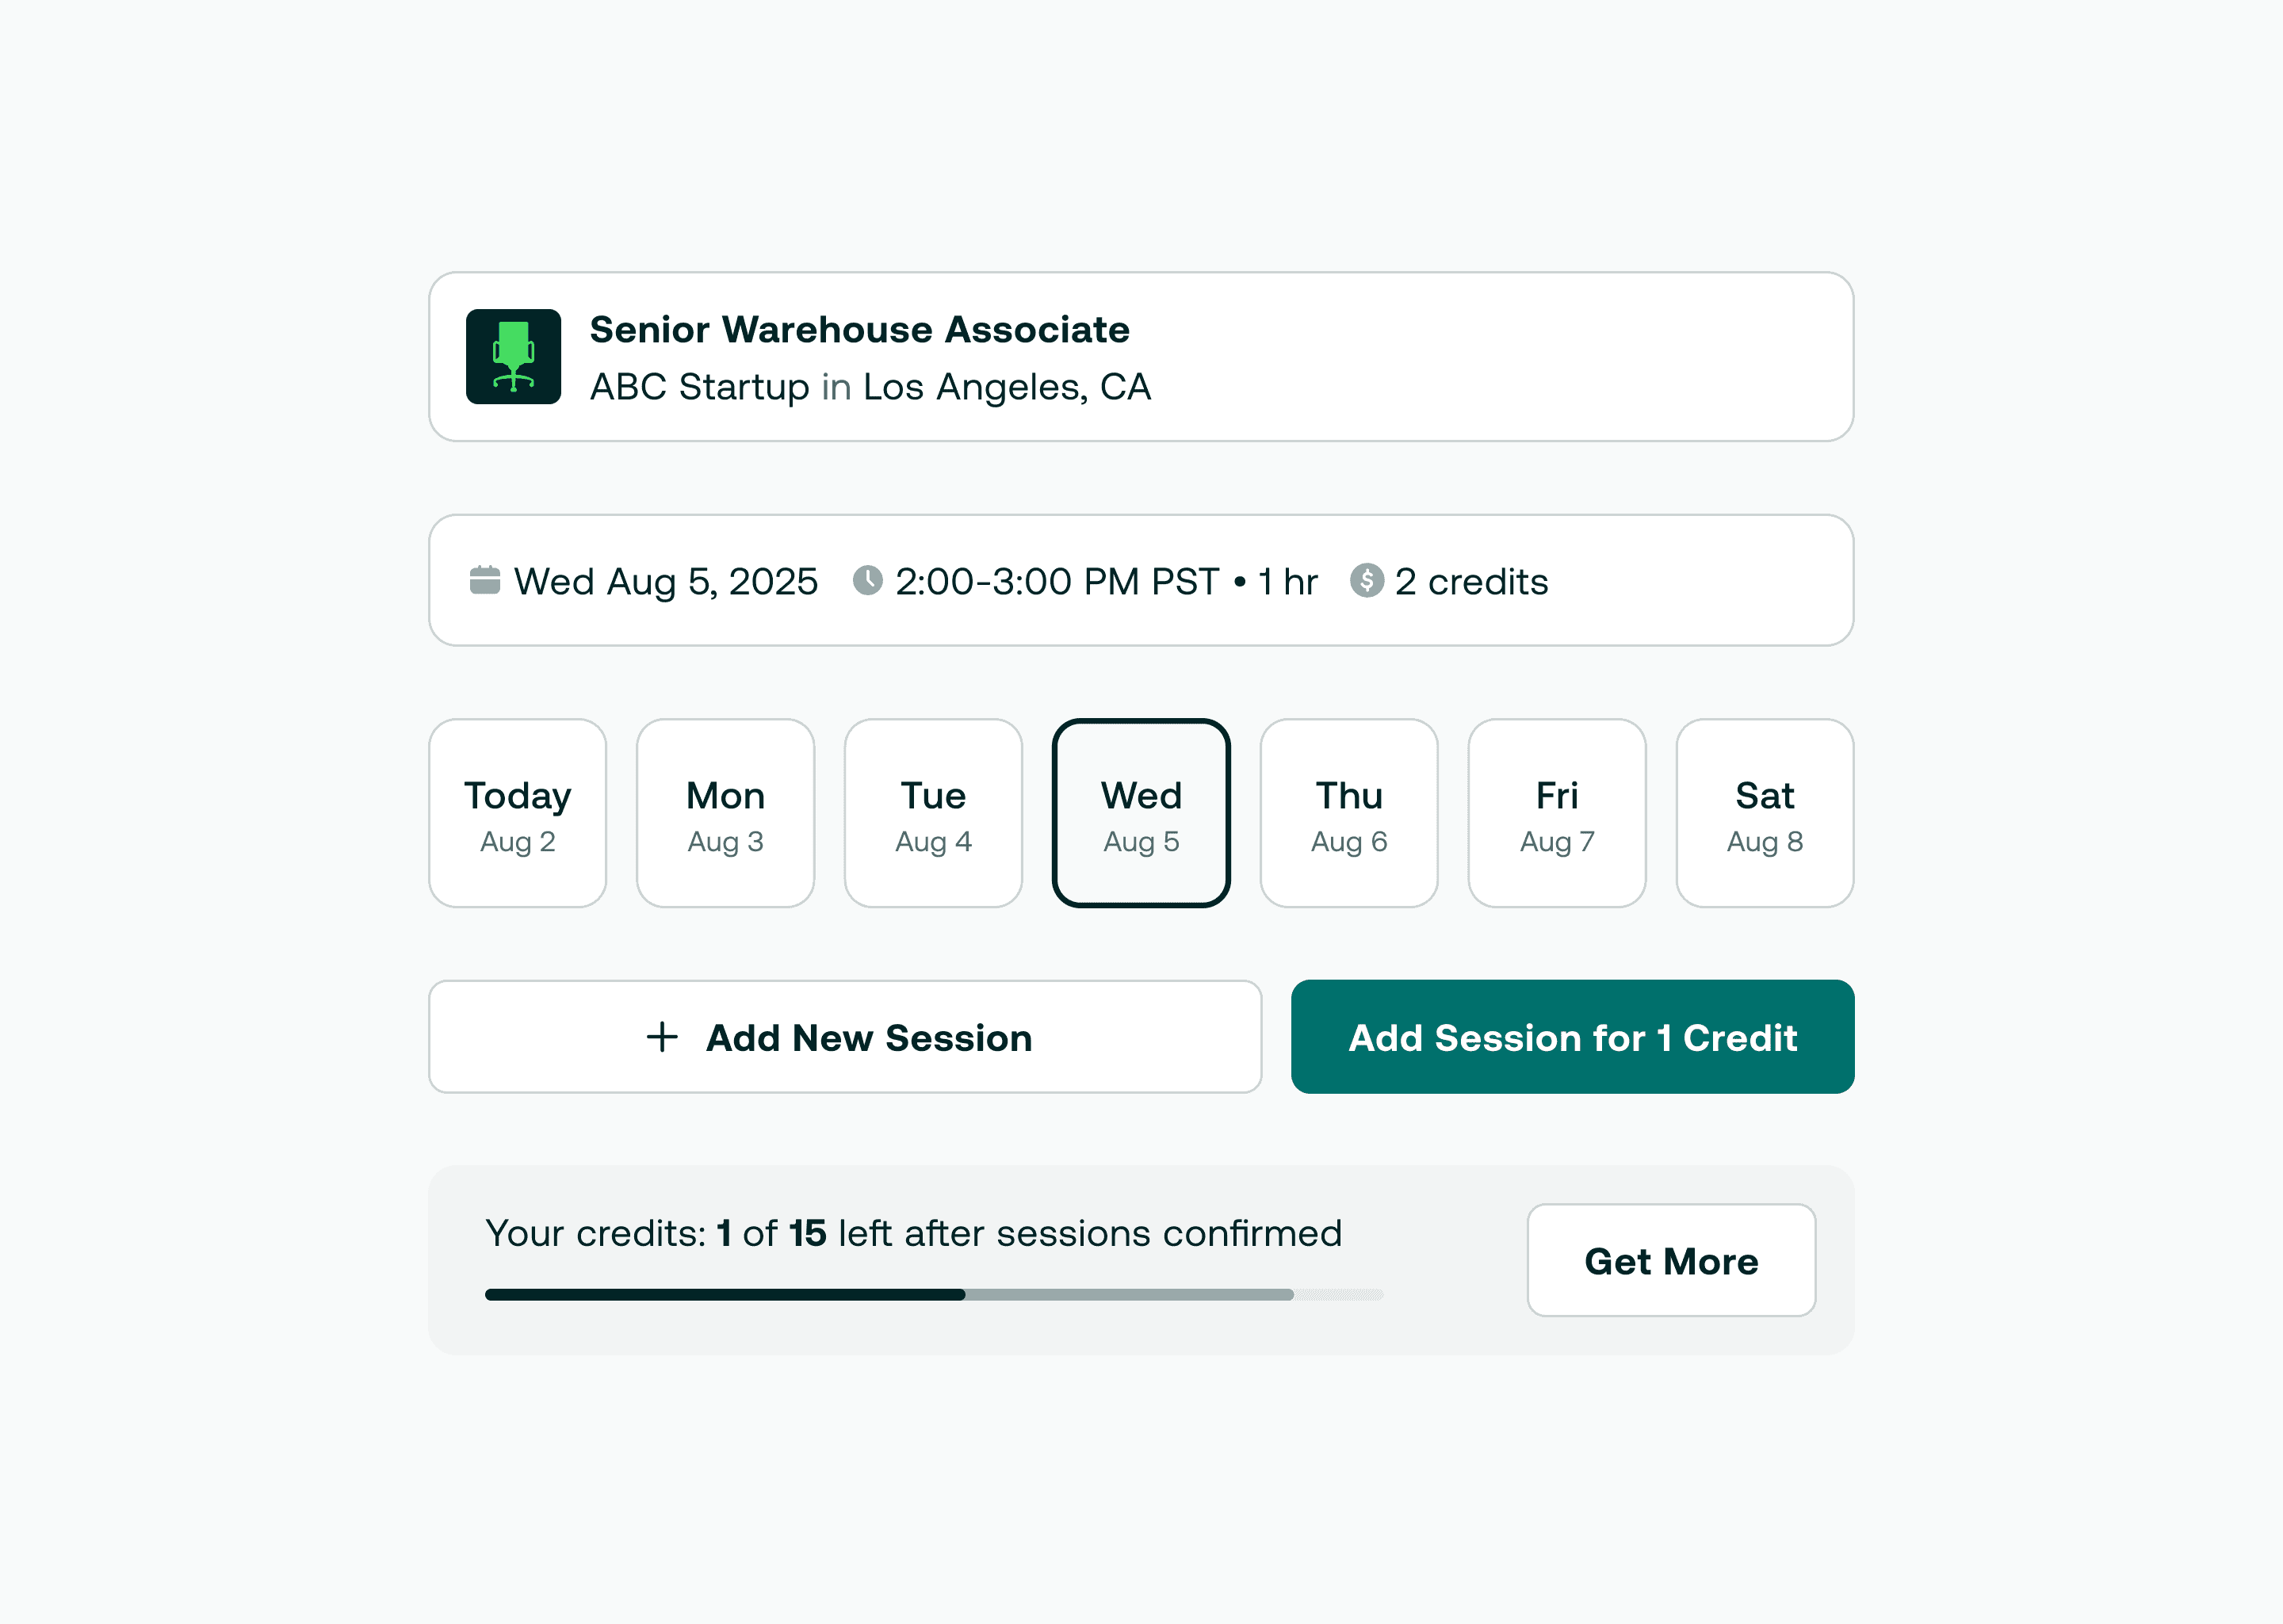Viewport: 2283px width, 1624px height.
Task: Click the ABC Startup company name
Action: coord(699,387)
